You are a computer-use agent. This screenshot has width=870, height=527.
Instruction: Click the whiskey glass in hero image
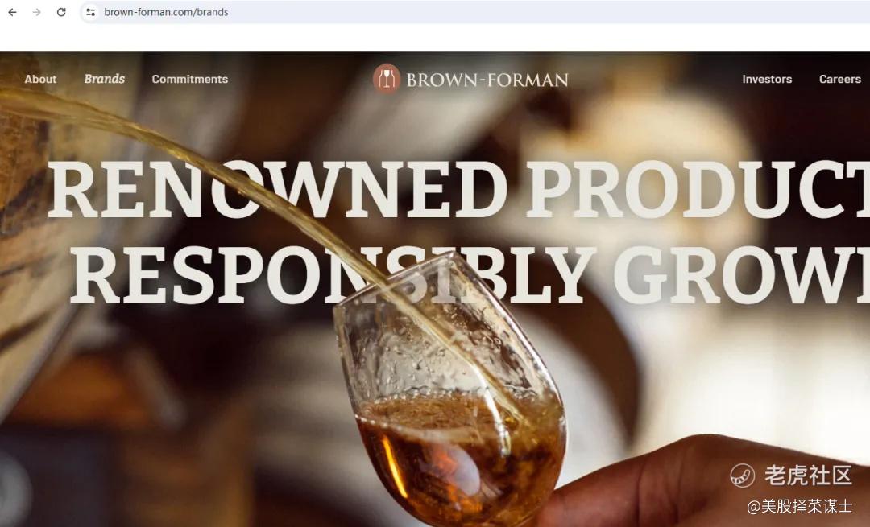pyautogui.click(x=449, y=388)
